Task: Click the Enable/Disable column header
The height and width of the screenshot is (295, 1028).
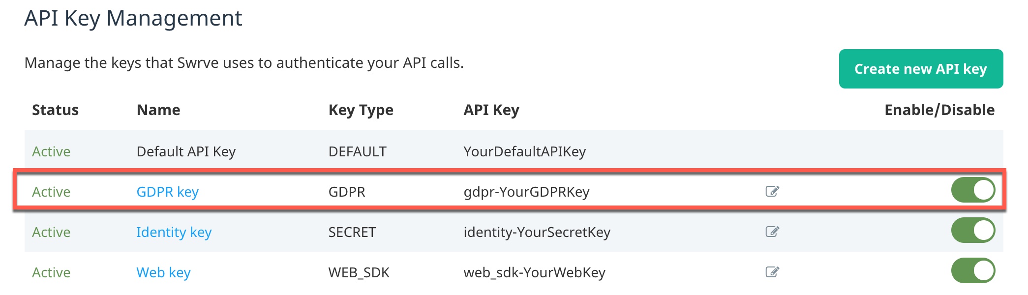Action: coord(939,110)
